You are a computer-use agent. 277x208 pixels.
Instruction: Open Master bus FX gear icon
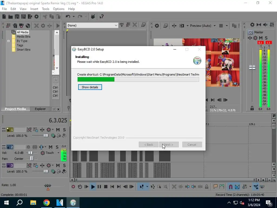coord(255,38)
